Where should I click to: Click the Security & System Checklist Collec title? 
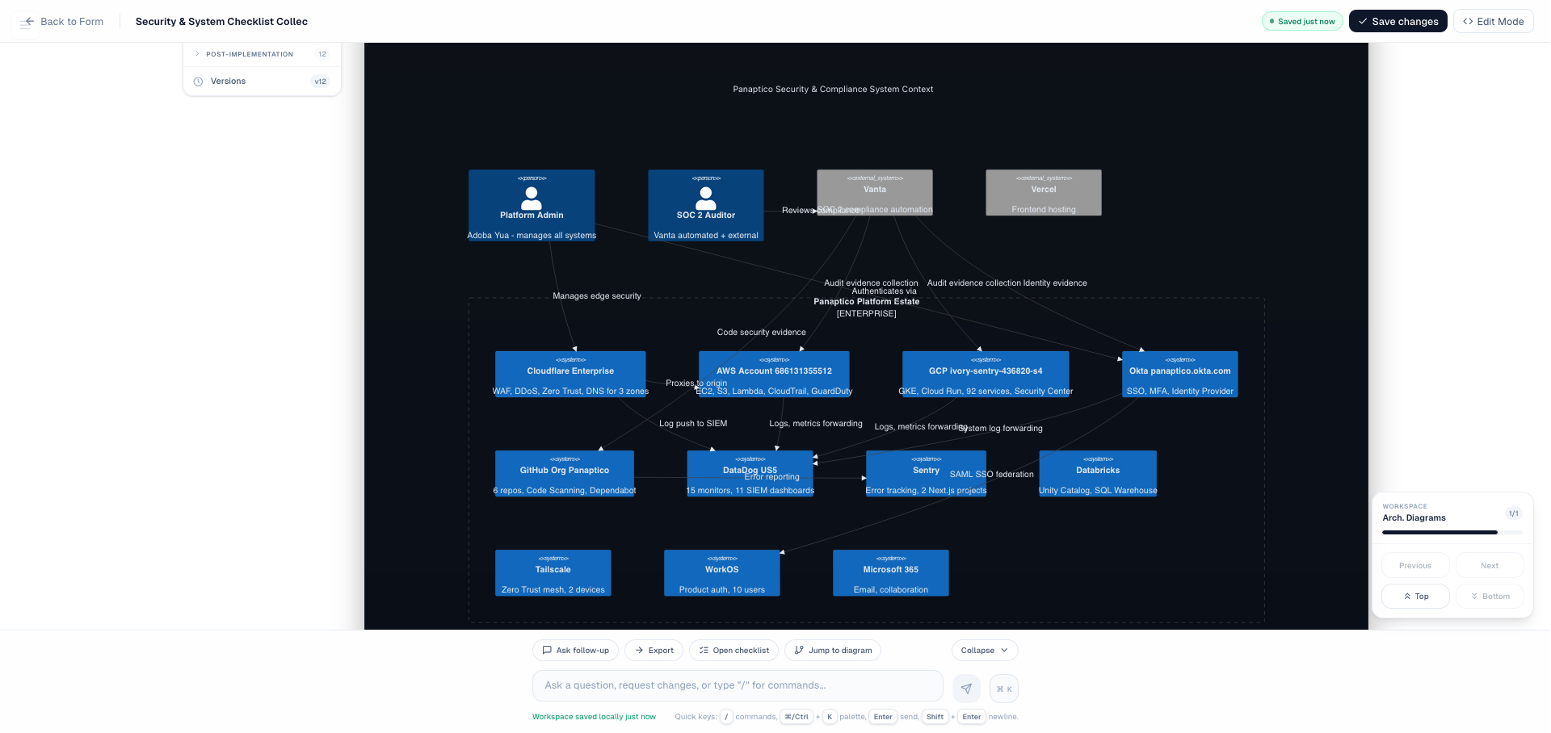221,22
